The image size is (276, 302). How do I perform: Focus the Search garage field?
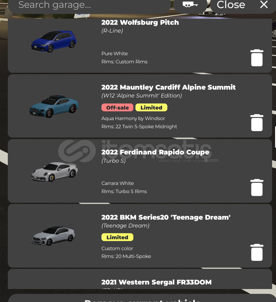(89, 5)
